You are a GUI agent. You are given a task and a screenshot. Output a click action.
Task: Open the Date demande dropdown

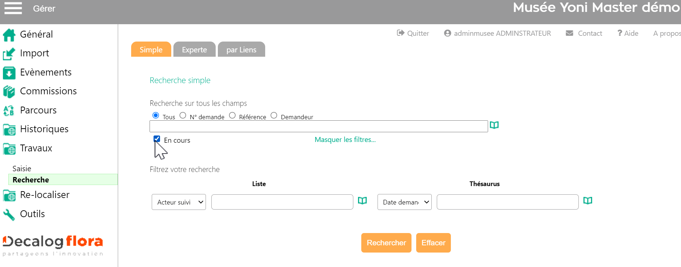[404, 202]
